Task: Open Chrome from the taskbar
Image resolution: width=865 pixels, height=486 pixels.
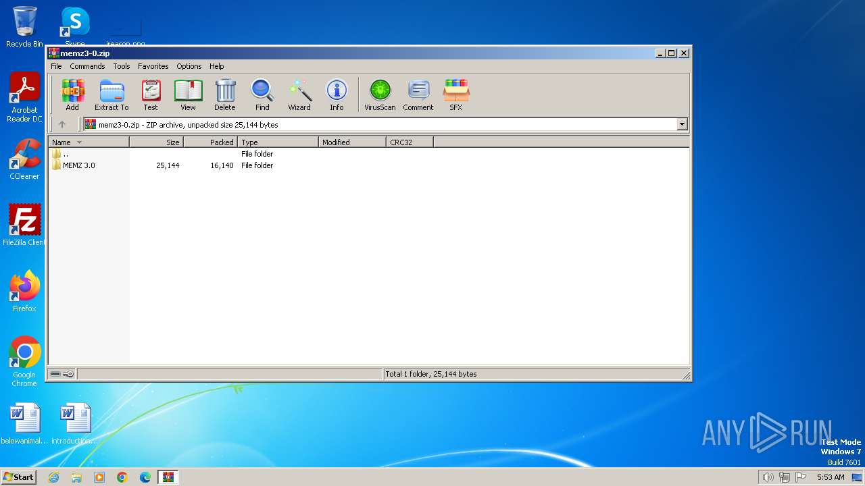Action: pyautogui.click(x=122, y=477)
